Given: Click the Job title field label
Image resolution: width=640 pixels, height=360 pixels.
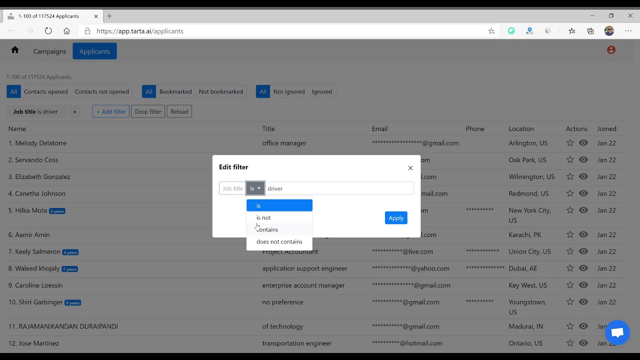Looking at the screenshot, I should pos(232,188).
